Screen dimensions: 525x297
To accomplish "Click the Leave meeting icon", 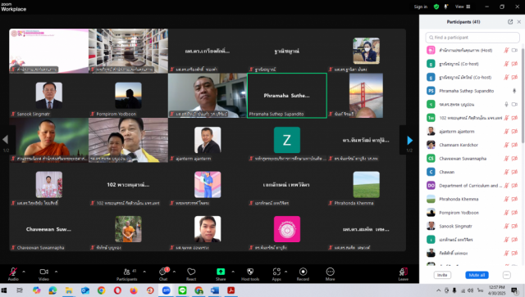I will coord(403,272).
